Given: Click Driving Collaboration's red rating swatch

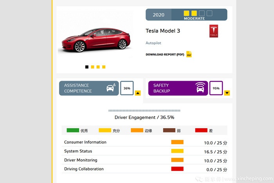Looking at the screenshot, I should coord(177,169).
